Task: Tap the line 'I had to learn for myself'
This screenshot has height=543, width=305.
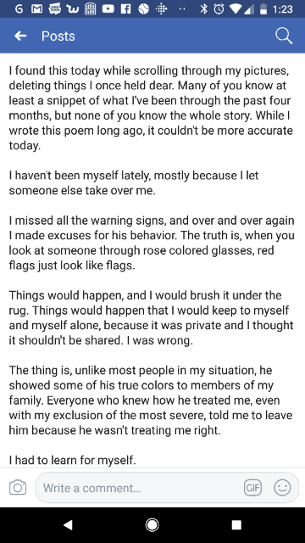Action: pyautogui.click(x=72, y=460)
